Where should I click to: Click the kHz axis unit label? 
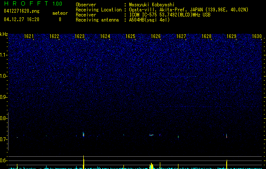pos(4,34)
